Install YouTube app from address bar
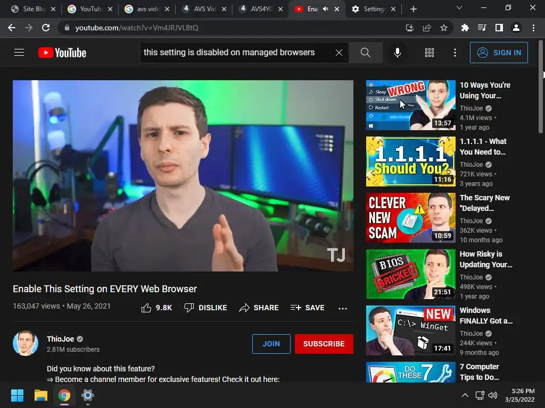Screen dimensions: 545x408 [x=410, y=28]
